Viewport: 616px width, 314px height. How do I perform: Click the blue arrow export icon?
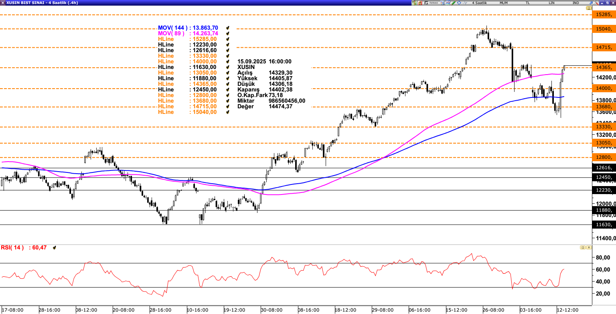click(591, 3)
